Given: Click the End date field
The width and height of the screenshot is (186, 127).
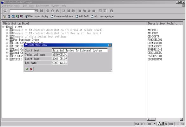Looking at the screenshot, I should coord(60,63).
